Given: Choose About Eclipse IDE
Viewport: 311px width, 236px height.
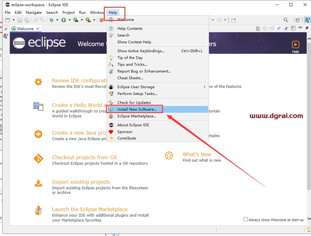Looking at the screenshot, I should tap(158, 125).
